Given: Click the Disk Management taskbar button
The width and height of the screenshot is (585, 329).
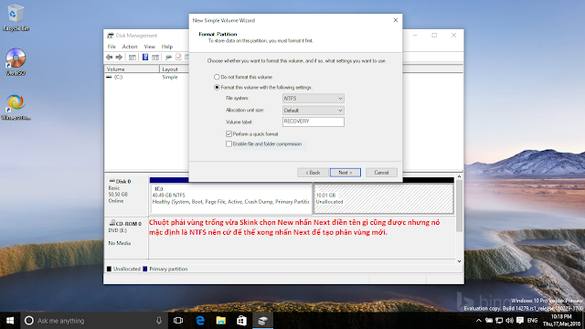Looking at the screenshot, I should coord(262,321).
